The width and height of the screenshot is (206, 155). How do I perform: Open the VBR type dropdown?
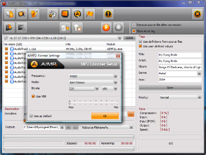115,89
